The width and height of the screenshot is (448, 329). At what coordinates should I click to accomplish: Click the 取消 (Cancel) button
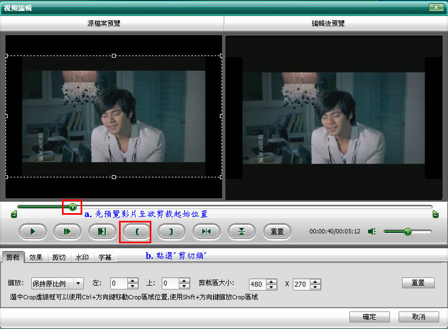418,317
